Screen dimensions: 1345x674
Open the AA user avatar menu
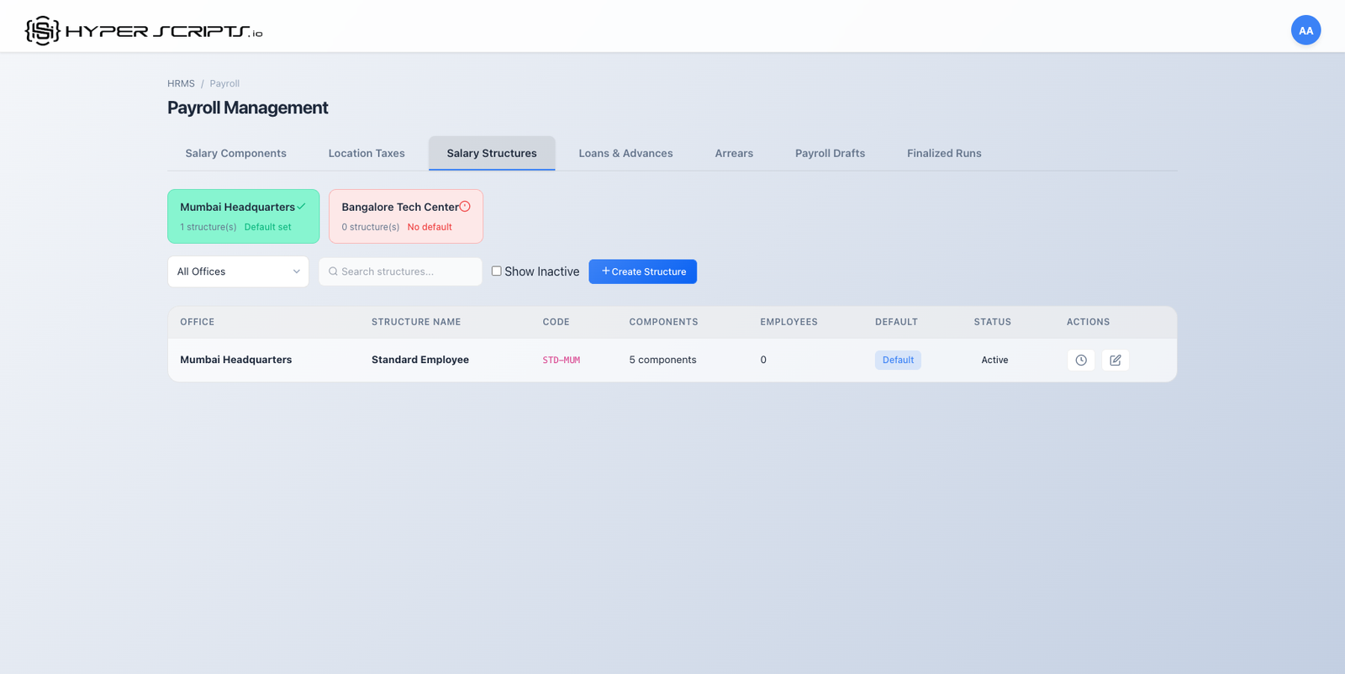[x=1305, y=30]
